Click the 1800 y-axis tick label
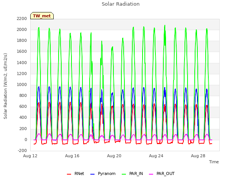 click(x=22, y=41)
